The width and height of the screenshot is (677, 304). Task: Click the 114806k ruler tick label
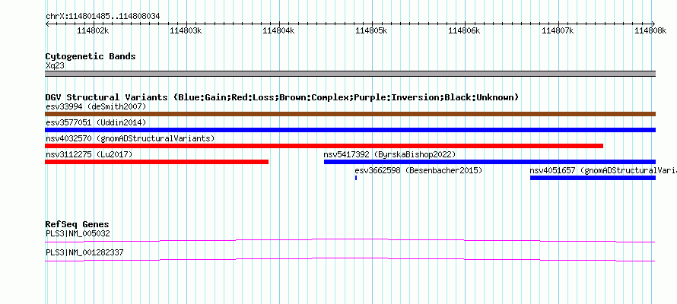click(x=465, y=30)
